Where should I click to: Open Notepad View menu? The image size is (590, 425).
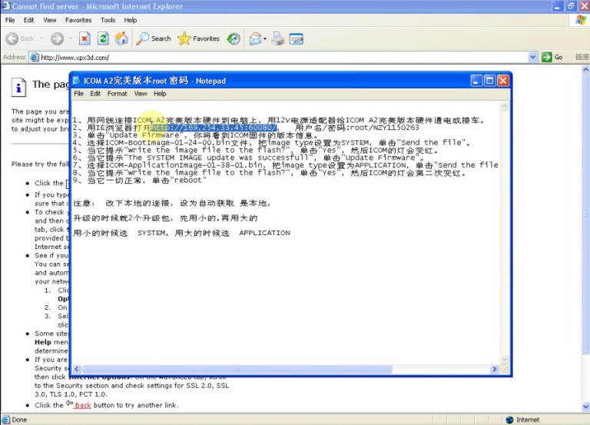point(141,93)
